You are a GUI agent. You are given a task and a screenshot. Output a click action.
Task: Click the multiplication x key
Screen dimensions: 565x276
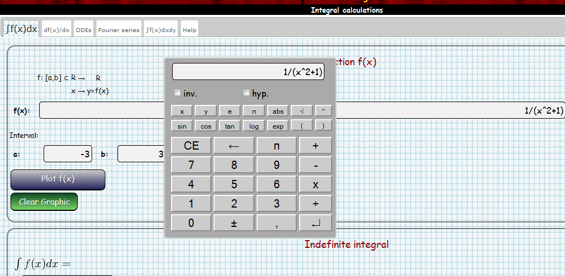316,184
